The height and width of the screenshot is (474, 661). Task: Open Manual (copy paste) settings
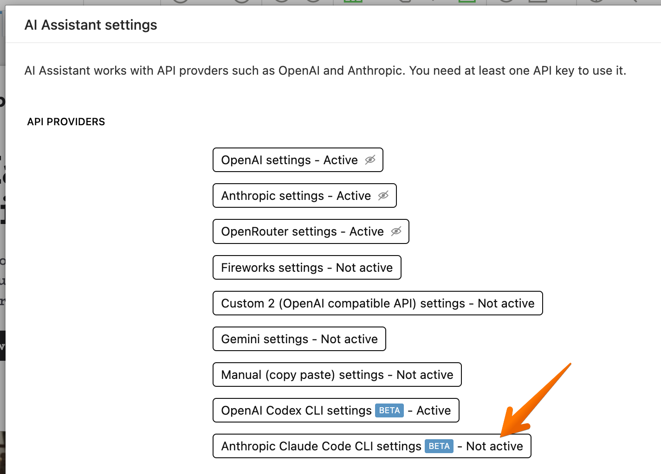click(337, 375)
